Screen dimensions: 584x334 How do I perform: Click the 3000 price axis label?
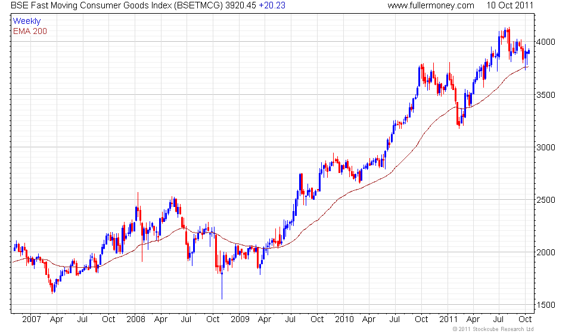tap(546, 147)
